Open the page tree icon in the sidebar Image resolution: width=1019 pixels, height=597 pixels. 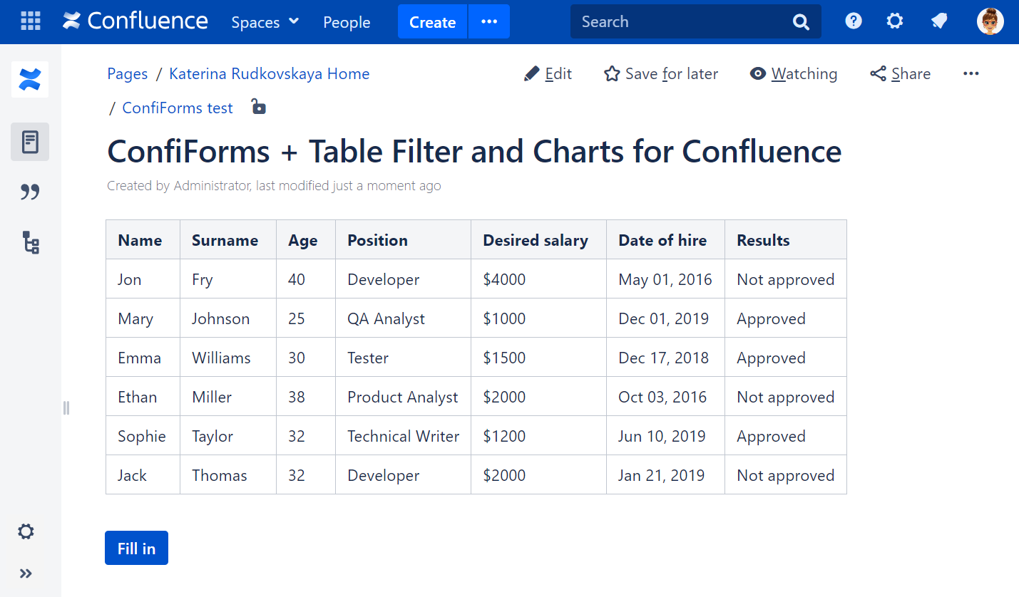[x=29, y=242]
